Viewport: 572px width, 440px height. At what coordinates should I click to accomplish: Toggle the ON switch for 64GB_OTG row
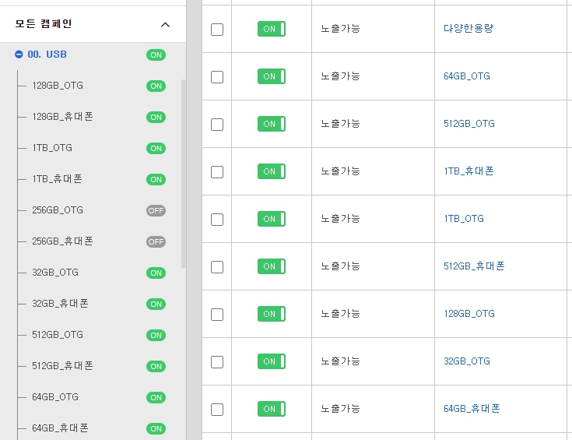[272, 76]
